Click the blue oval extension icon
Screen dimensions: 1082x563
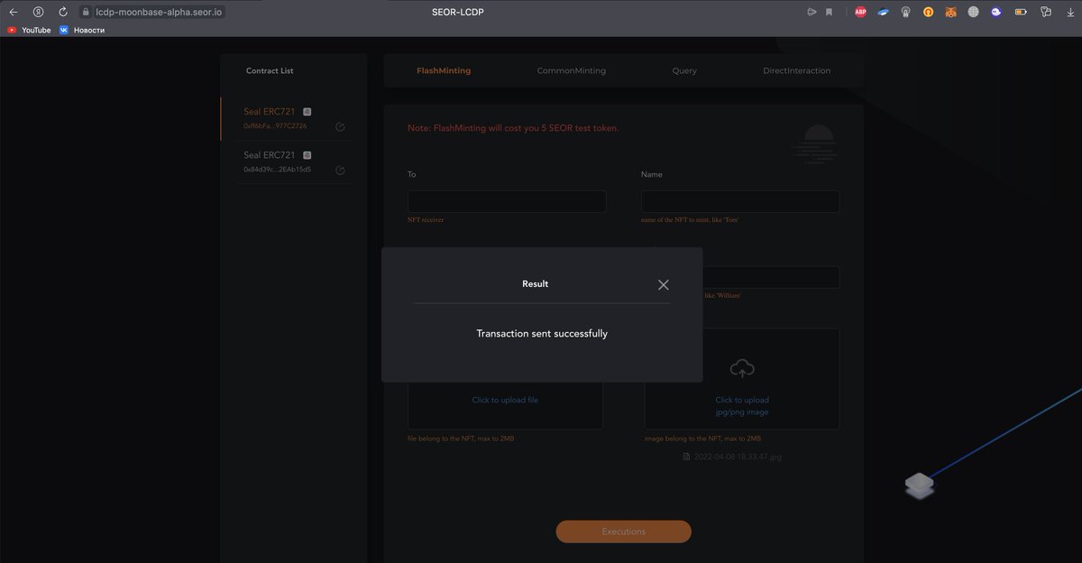[883, 13]
